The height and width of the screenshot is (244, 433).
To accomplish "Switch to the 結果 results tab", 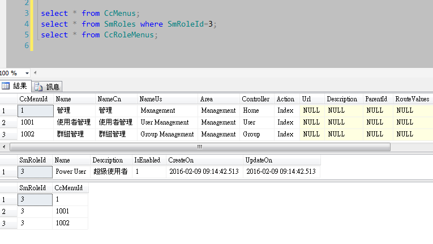I will [x=15, y=86].
